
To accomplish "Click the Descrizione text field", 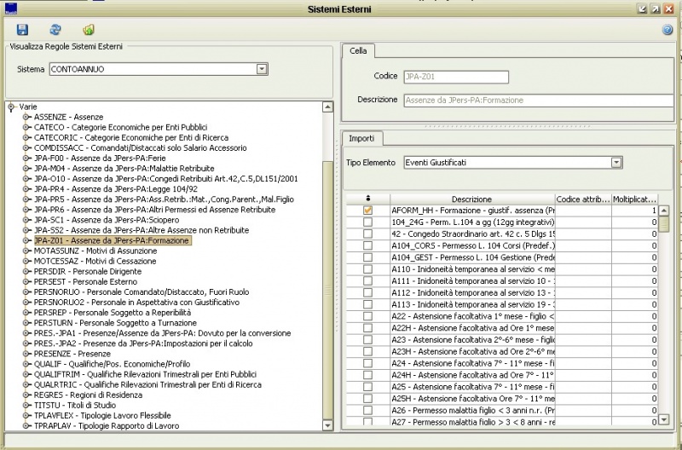I will pyautogui.click(x=536, y=100).
